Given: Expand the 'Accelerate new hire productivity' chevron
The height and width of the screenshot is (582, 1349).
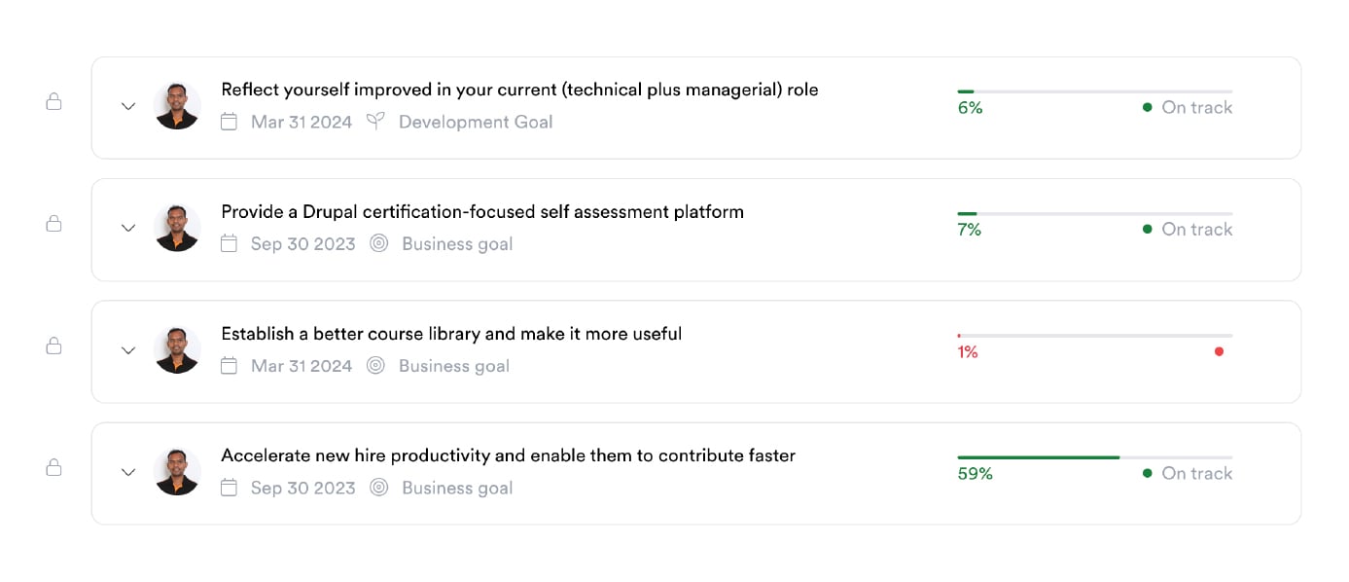Looking at the screenshot, I should (128, 472).
